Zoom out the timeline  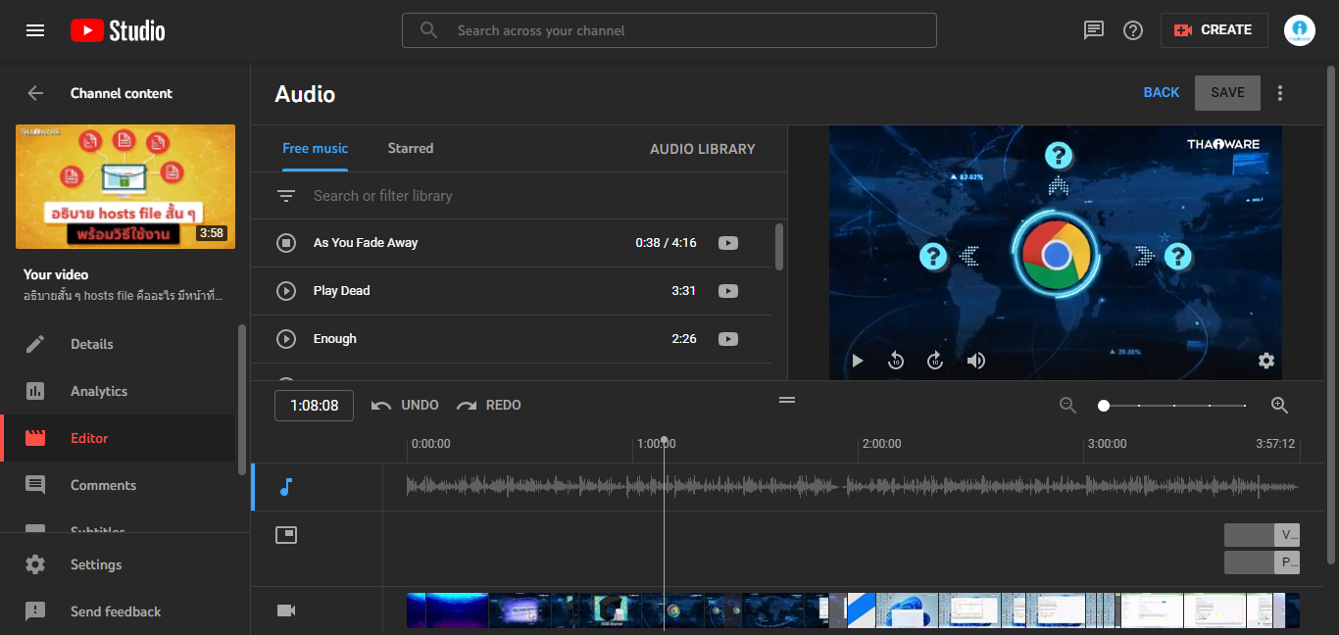(x=1068, y=406)
